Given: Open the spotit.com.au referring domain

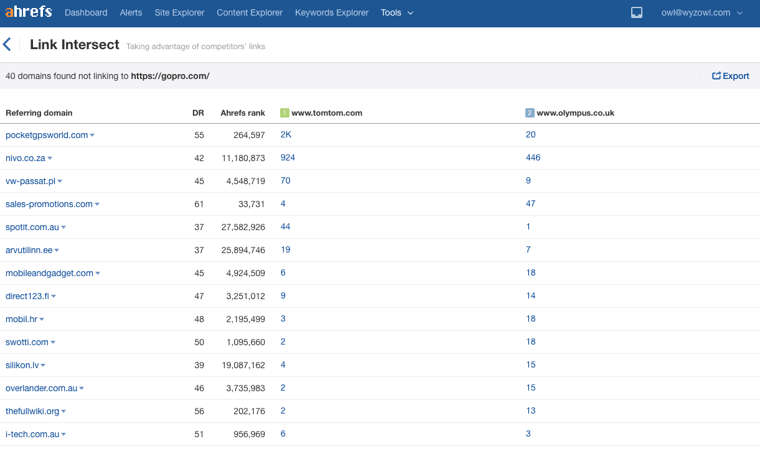Looking at the screenshot, I should tap(32, 227).
